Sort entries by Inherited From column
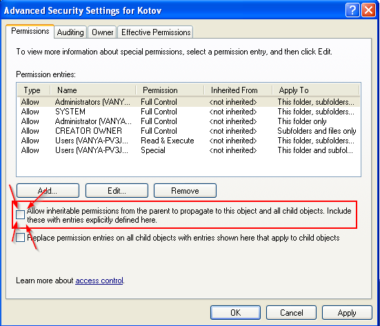The height and width of the screenshot is (326, 380). click(238, 90)
